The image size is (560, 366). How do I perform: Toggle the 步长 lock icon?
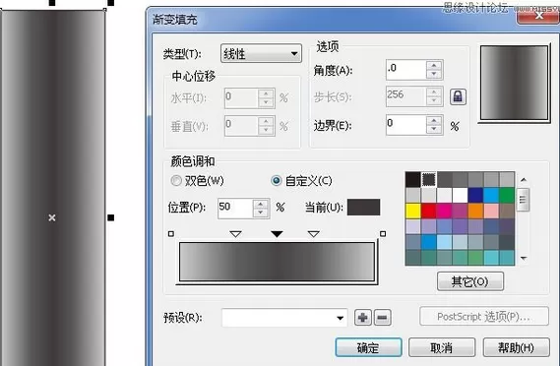pos(458,96)
